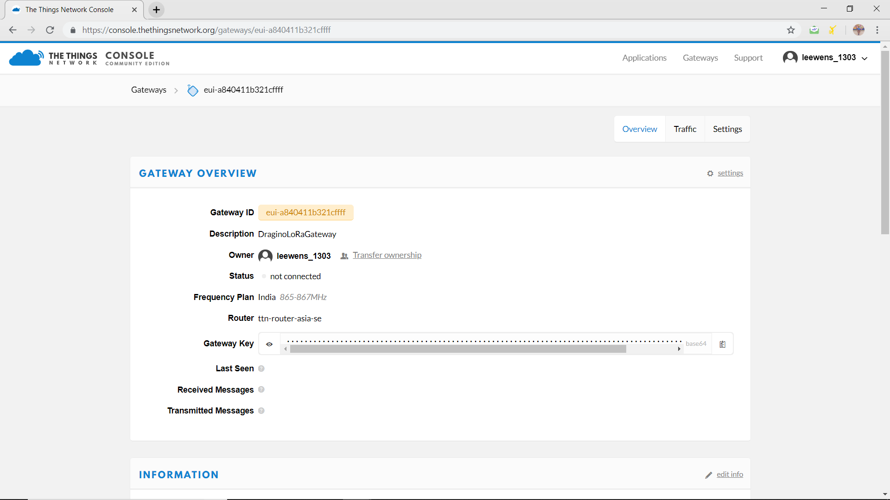Click the owner avatar icon
890x500 pixels.
[265, 256]
